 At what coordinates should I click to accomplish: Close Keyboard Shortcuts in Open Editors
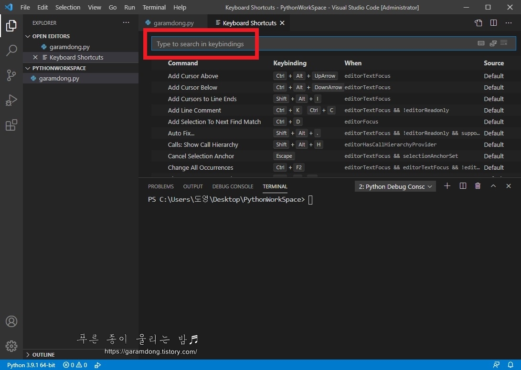point(35,57)
